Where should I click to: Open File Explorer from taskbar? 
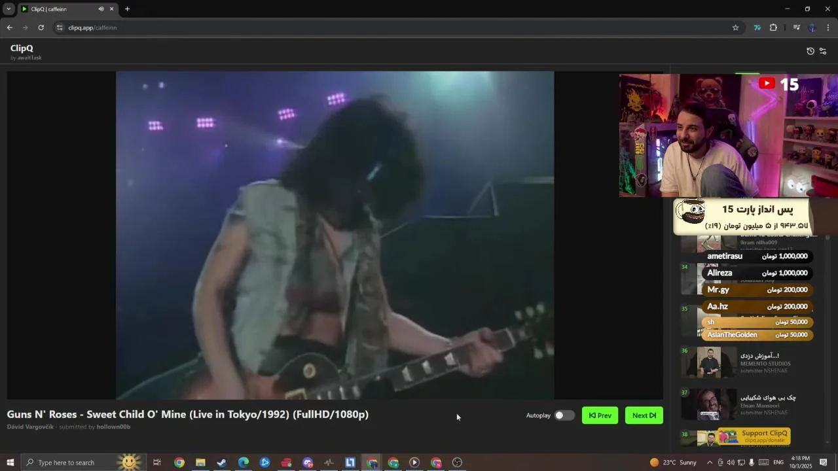pyautogui.click(x=200, y=462)
